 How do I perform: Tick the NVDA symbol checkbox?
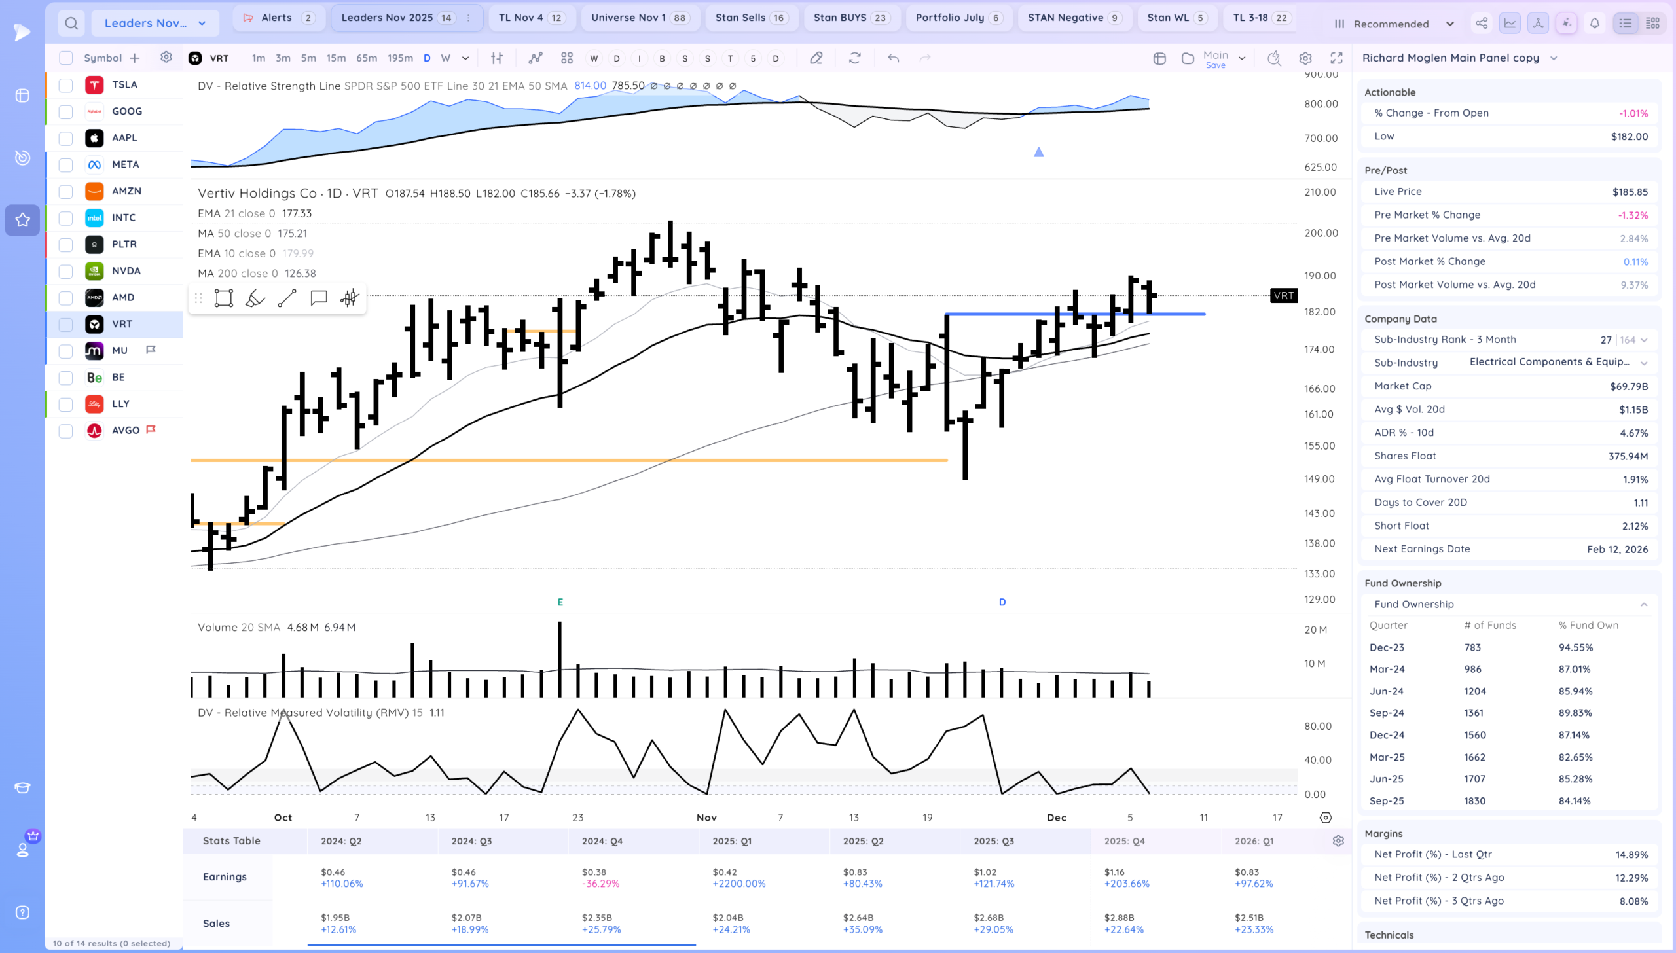(x=65, y=271)
